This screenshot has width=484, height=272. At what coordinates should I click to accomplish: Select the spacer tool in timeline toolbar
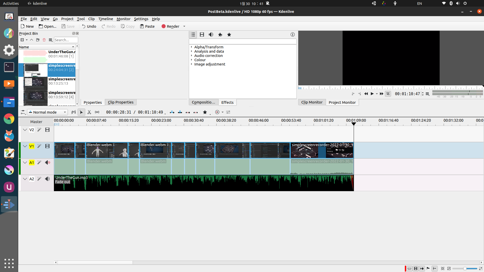97,112
